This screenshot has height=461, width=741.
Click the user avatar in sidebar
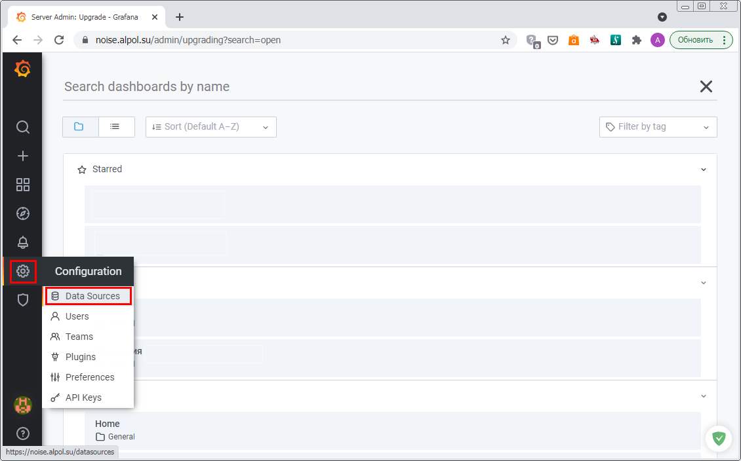[23, 405]
